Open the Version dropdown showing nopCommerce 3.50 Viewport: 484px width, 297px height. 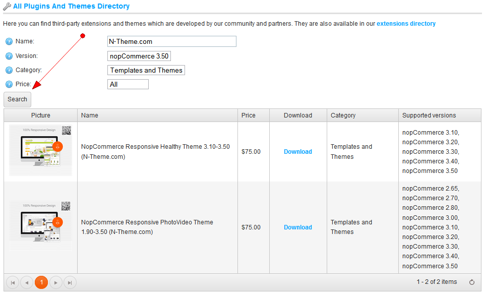click(139, 56)
